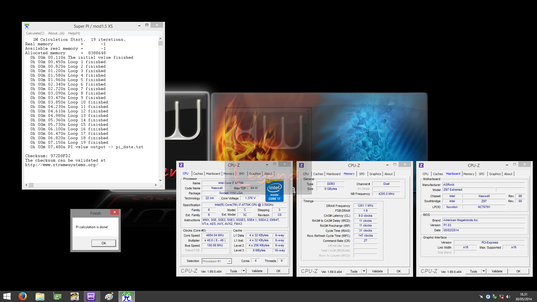Click LPCIO model NCT6791 field
The height and width of the screenshot is (302, 537).
coord(484,207)
